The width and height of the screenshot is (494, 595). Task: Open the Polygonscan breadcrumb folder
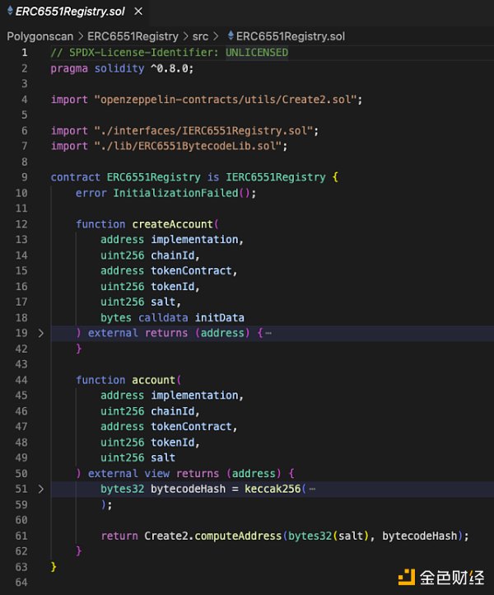tap(40, 36)
